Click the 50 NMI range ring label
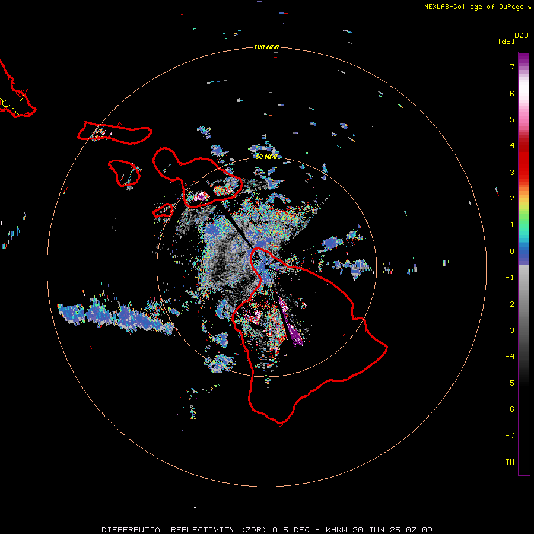The image size is (534, 534). tap(266, 157)
